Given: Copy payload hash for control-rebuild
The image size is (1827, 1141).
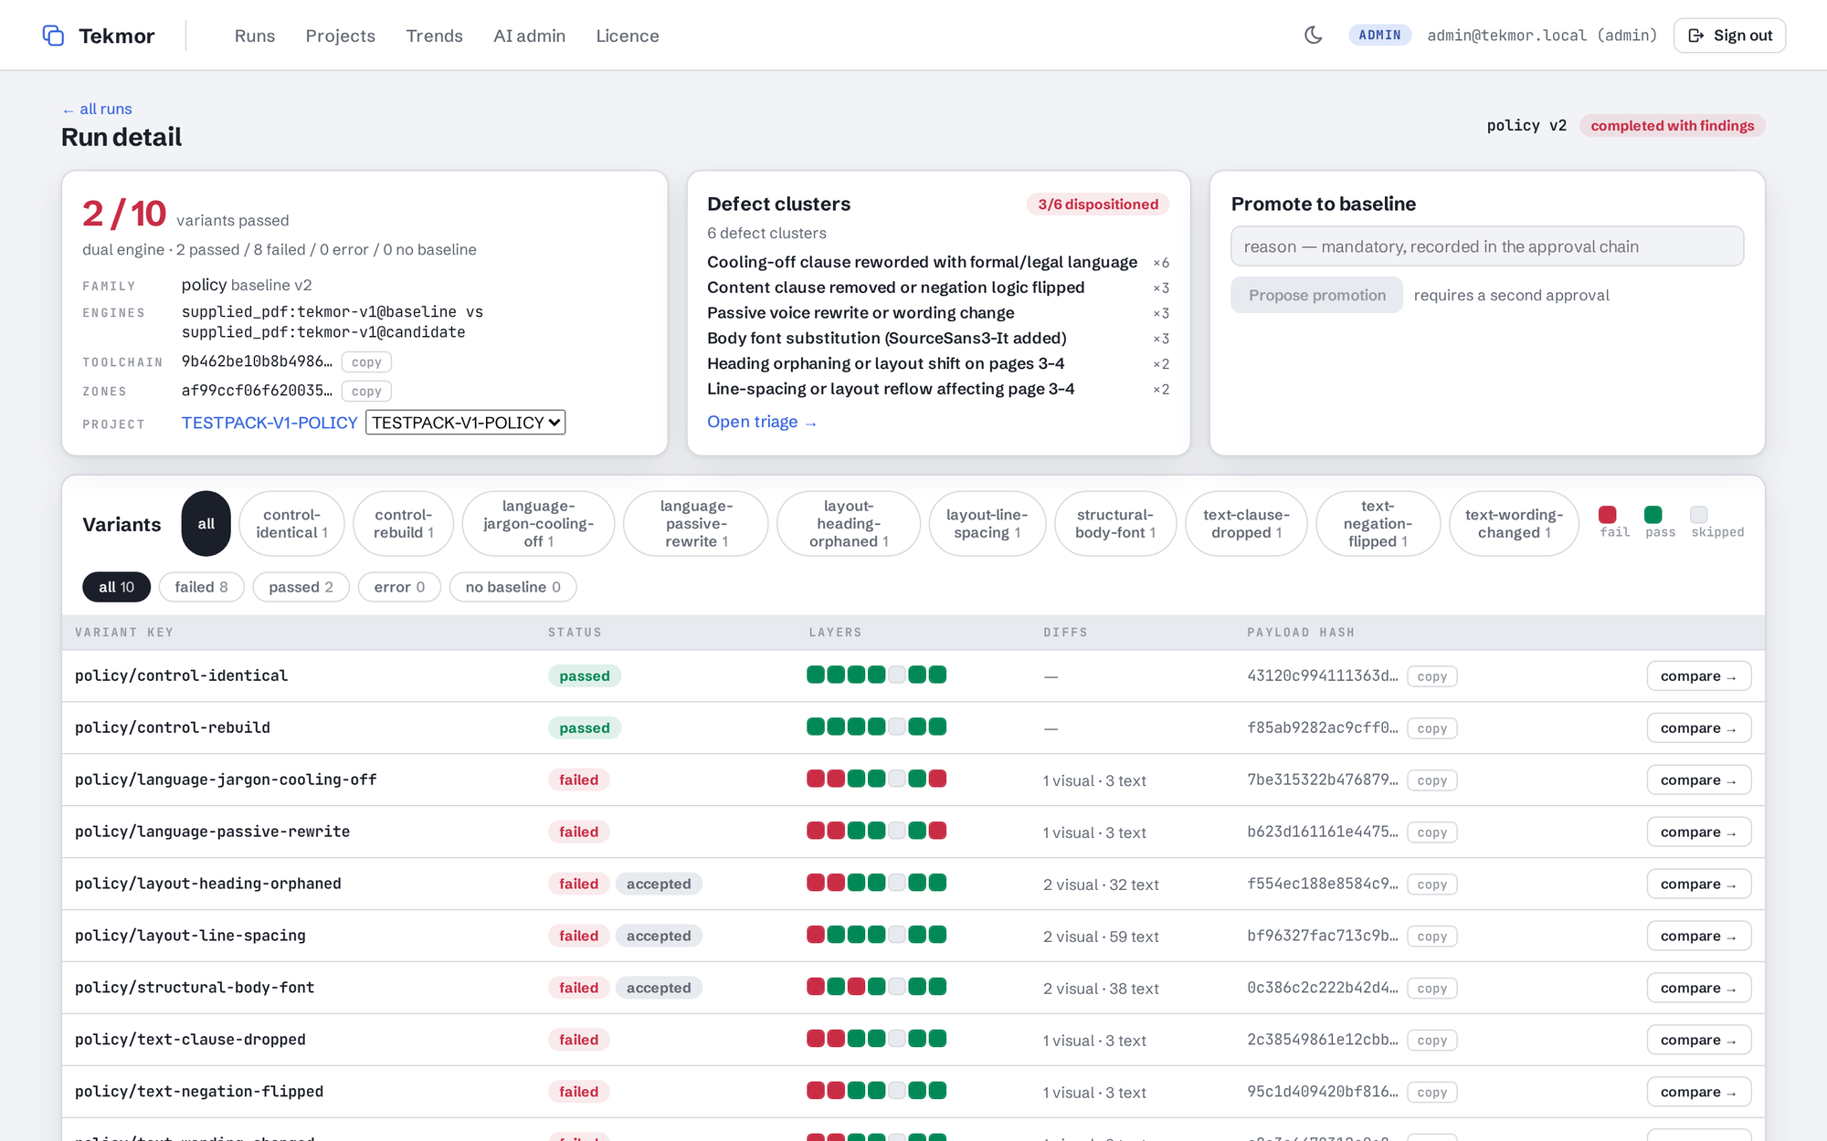Looking at the screenshot, I should tap(1432, 728).
